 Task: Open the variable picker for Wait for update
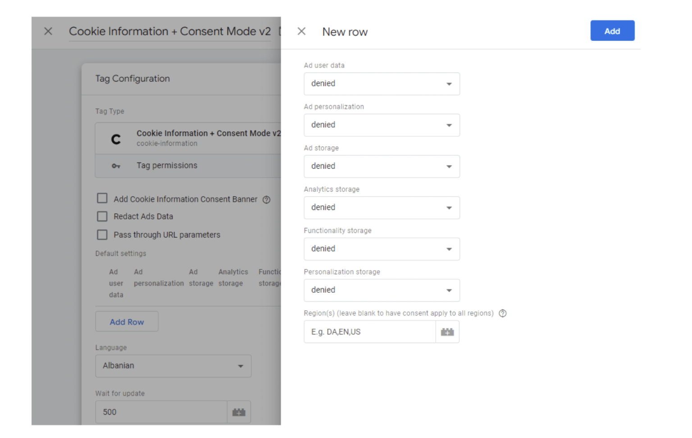(239, 411)
